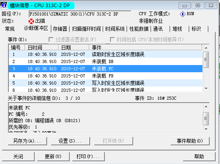Click the details pane scrollbar thumb
Image resolution: width=220 pixels, height=164 pixels.
point(206,119)
